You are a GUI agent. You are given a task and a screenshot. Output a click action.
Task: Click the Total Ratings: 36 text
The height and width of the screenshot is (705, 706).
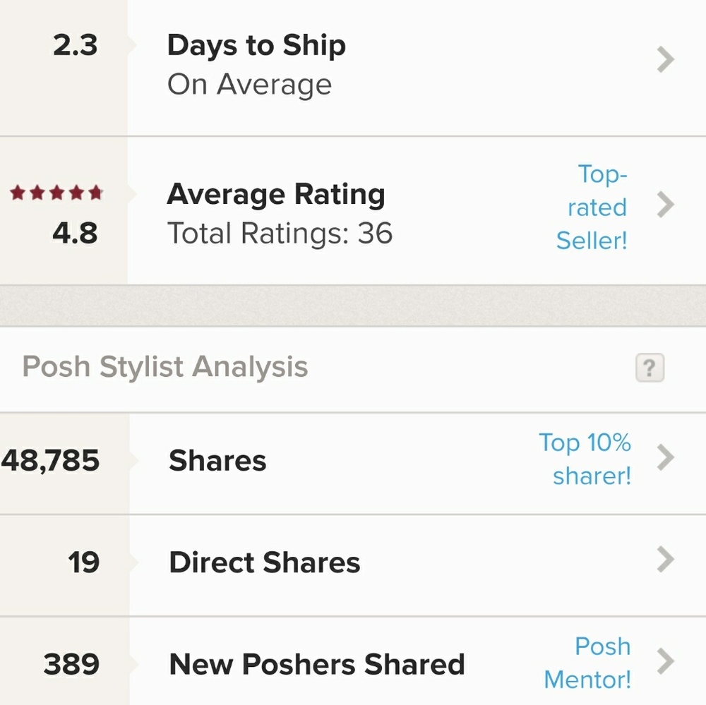click(x=280, y=233)
